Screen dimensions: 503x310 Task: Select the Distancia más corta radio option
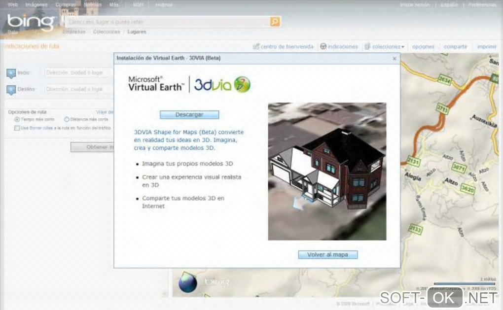tap(67, 119)
